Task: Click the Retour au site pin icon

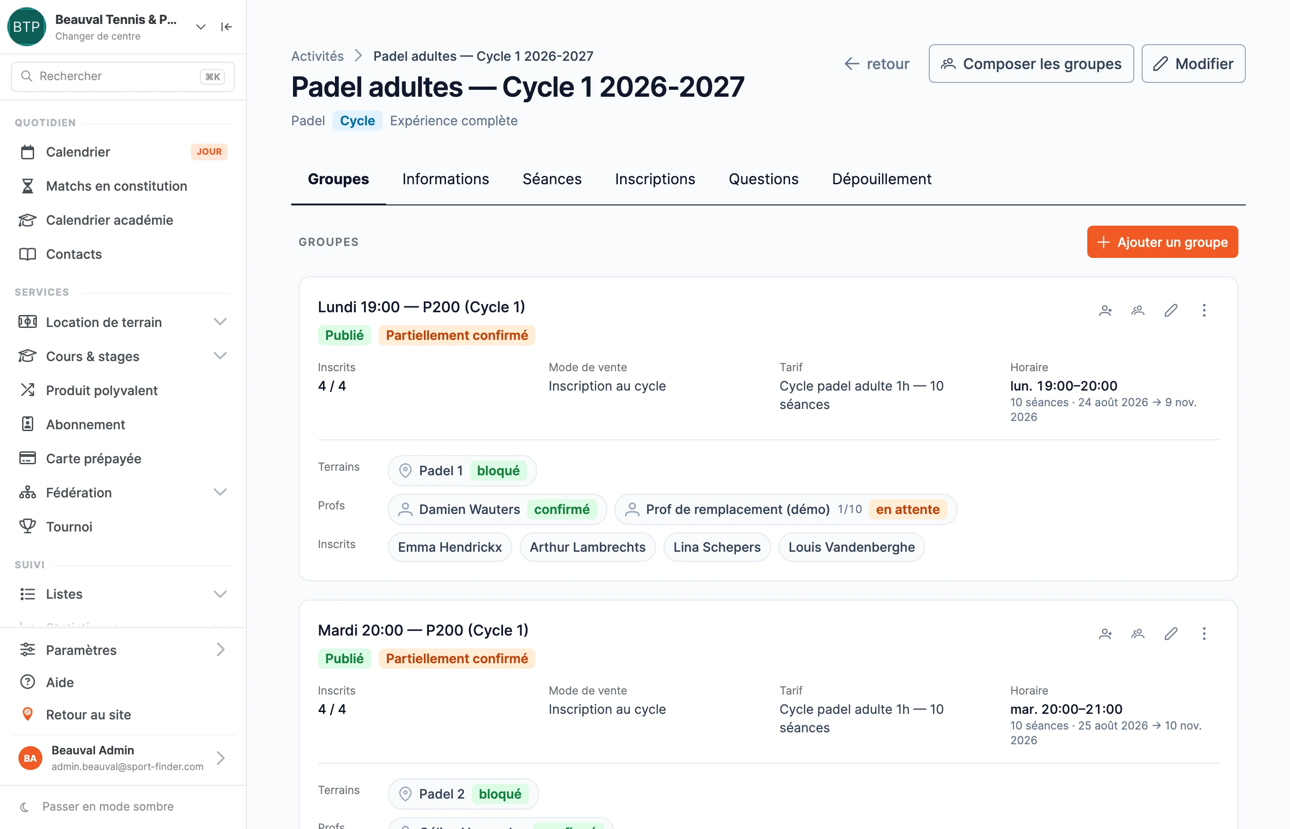Action: (28, 714)
